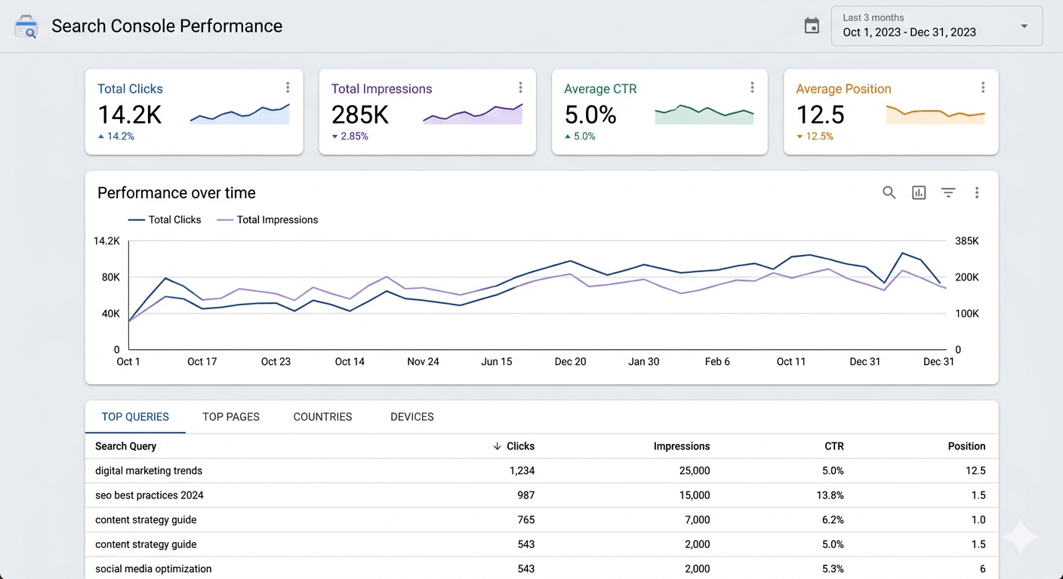The width and height of the screenshot is (1063, 579).
Task: Click the Search Console Performance page title
Action: [167, 26]
